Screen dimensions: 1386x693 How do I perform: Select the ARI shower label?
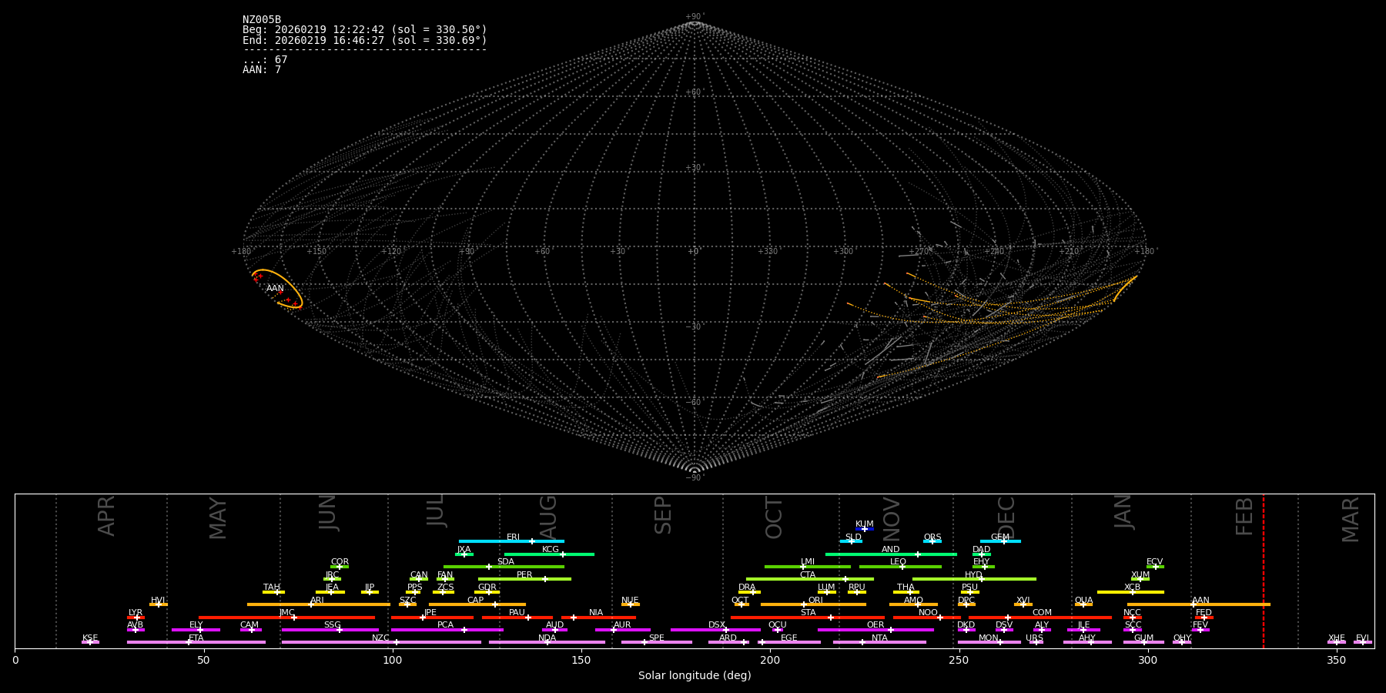(x=316, y=601)
